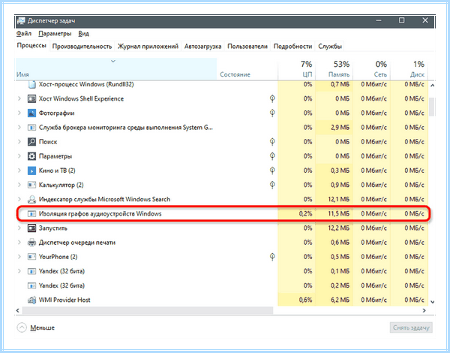
Task: Click the print spooler printer icon
Action: pyautogui.click(x=31, y=243)
